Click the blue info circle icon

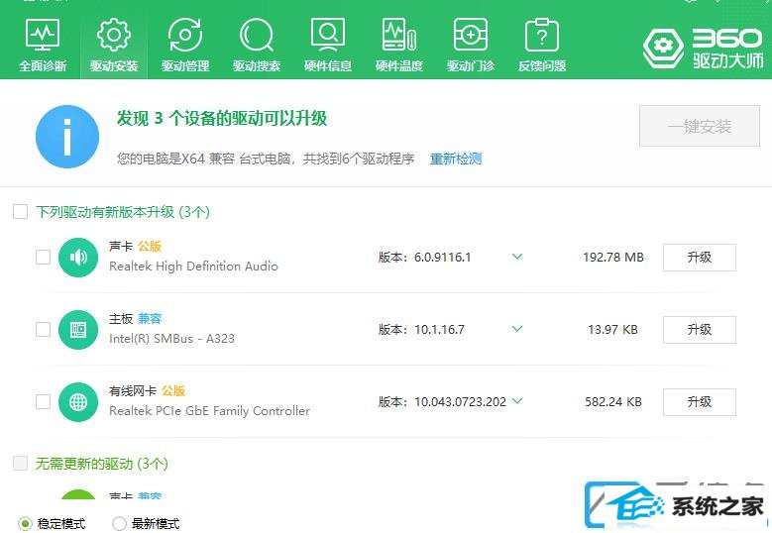[x=67, y=137]
